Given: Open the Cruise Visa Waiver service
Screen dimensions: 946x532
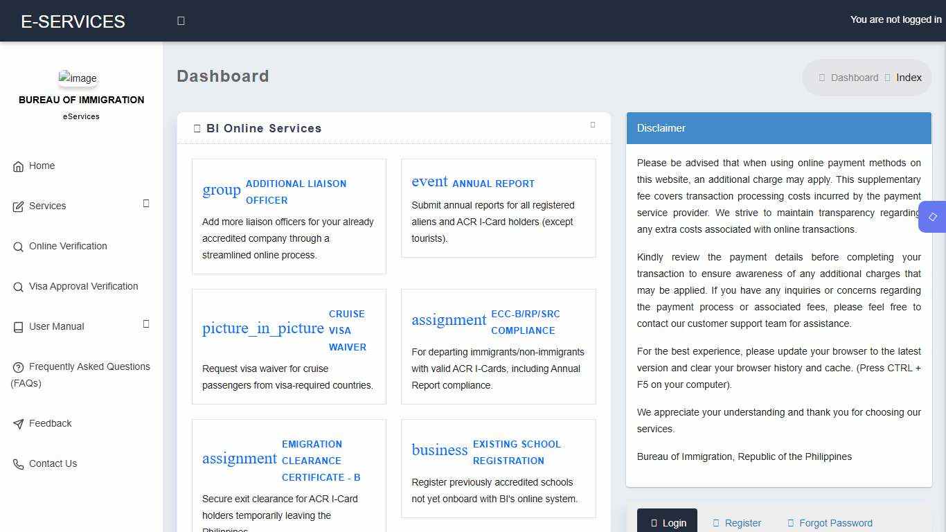Looking at the screenshot, I should point(347,330).
